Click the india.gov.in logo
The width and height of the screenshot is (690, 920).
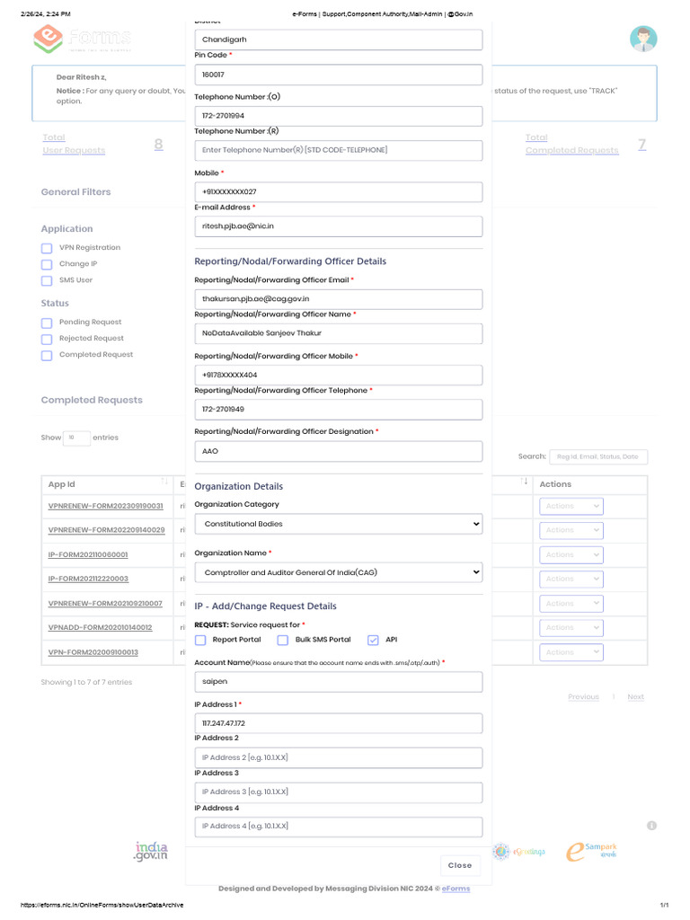pos(151,851)
